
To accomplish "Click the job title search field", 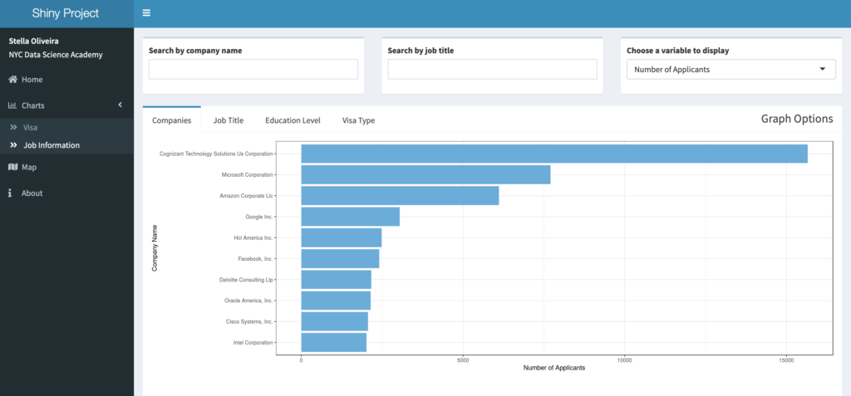I will pyautogui.click(x=492, y=70).
